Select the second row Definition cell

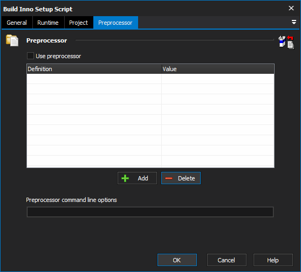tap(94, 89)
